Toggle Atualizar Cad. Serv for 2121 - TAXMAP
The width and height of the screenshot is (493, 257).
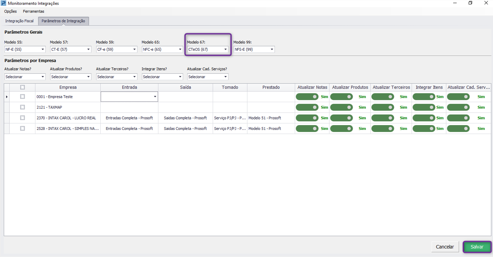click(458, 107)
